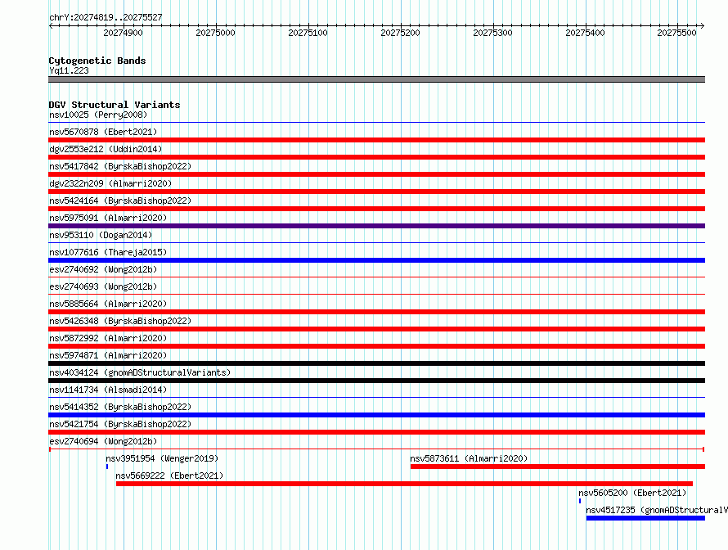The image size is (728, 550).
Task: Select nsv5885664 (Almarri2020) label
Action: coord(108,304)
